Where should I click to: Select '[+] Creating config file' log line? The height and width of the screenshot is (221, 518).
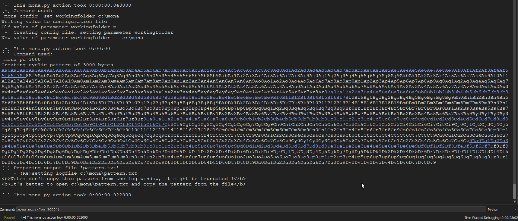click(87, 33)
